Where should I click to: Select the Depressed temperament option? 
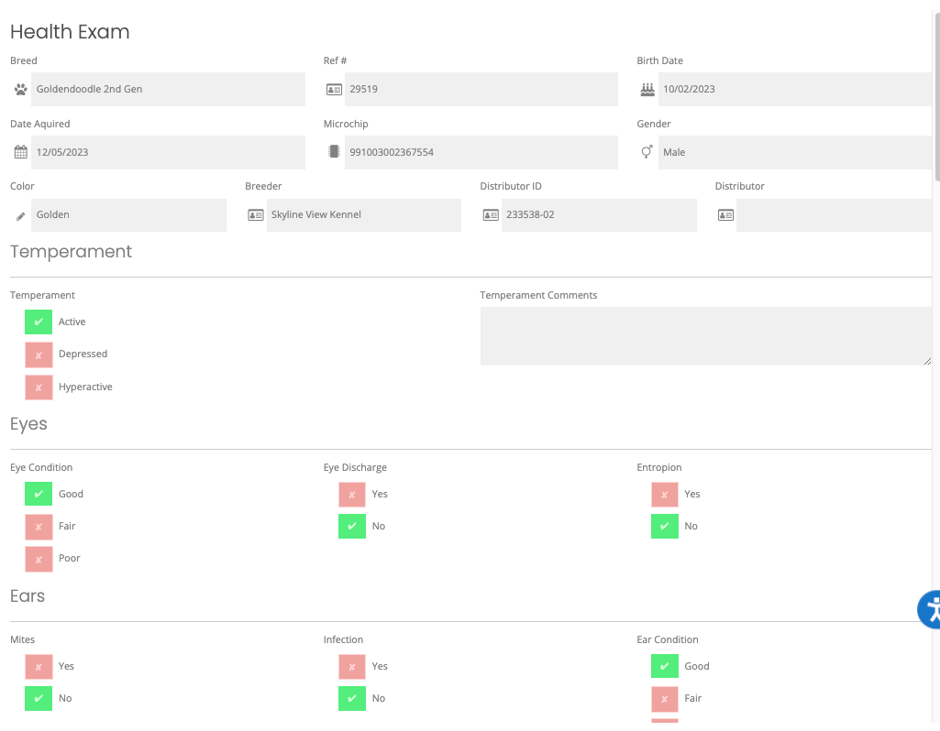point(39,355)
